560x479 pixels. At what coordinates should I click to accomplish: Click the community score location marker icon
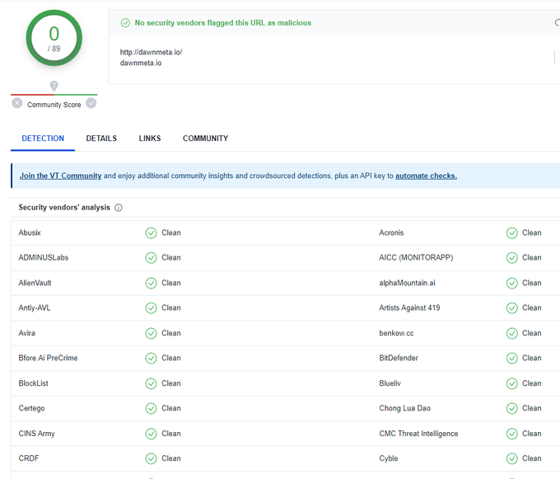tap(54, 86)
